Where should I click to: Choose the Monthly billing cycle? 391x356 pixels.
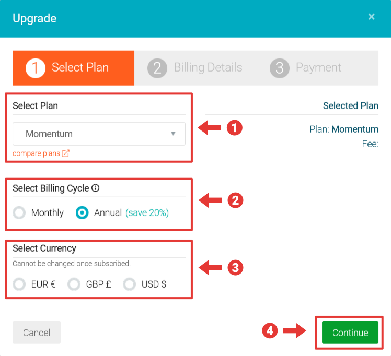pos(20,213)
